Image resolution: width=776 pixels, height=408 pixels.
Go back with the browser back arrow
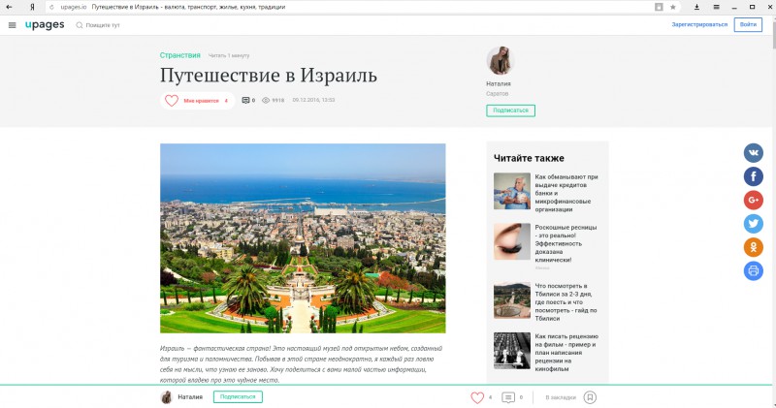point(9,7)
